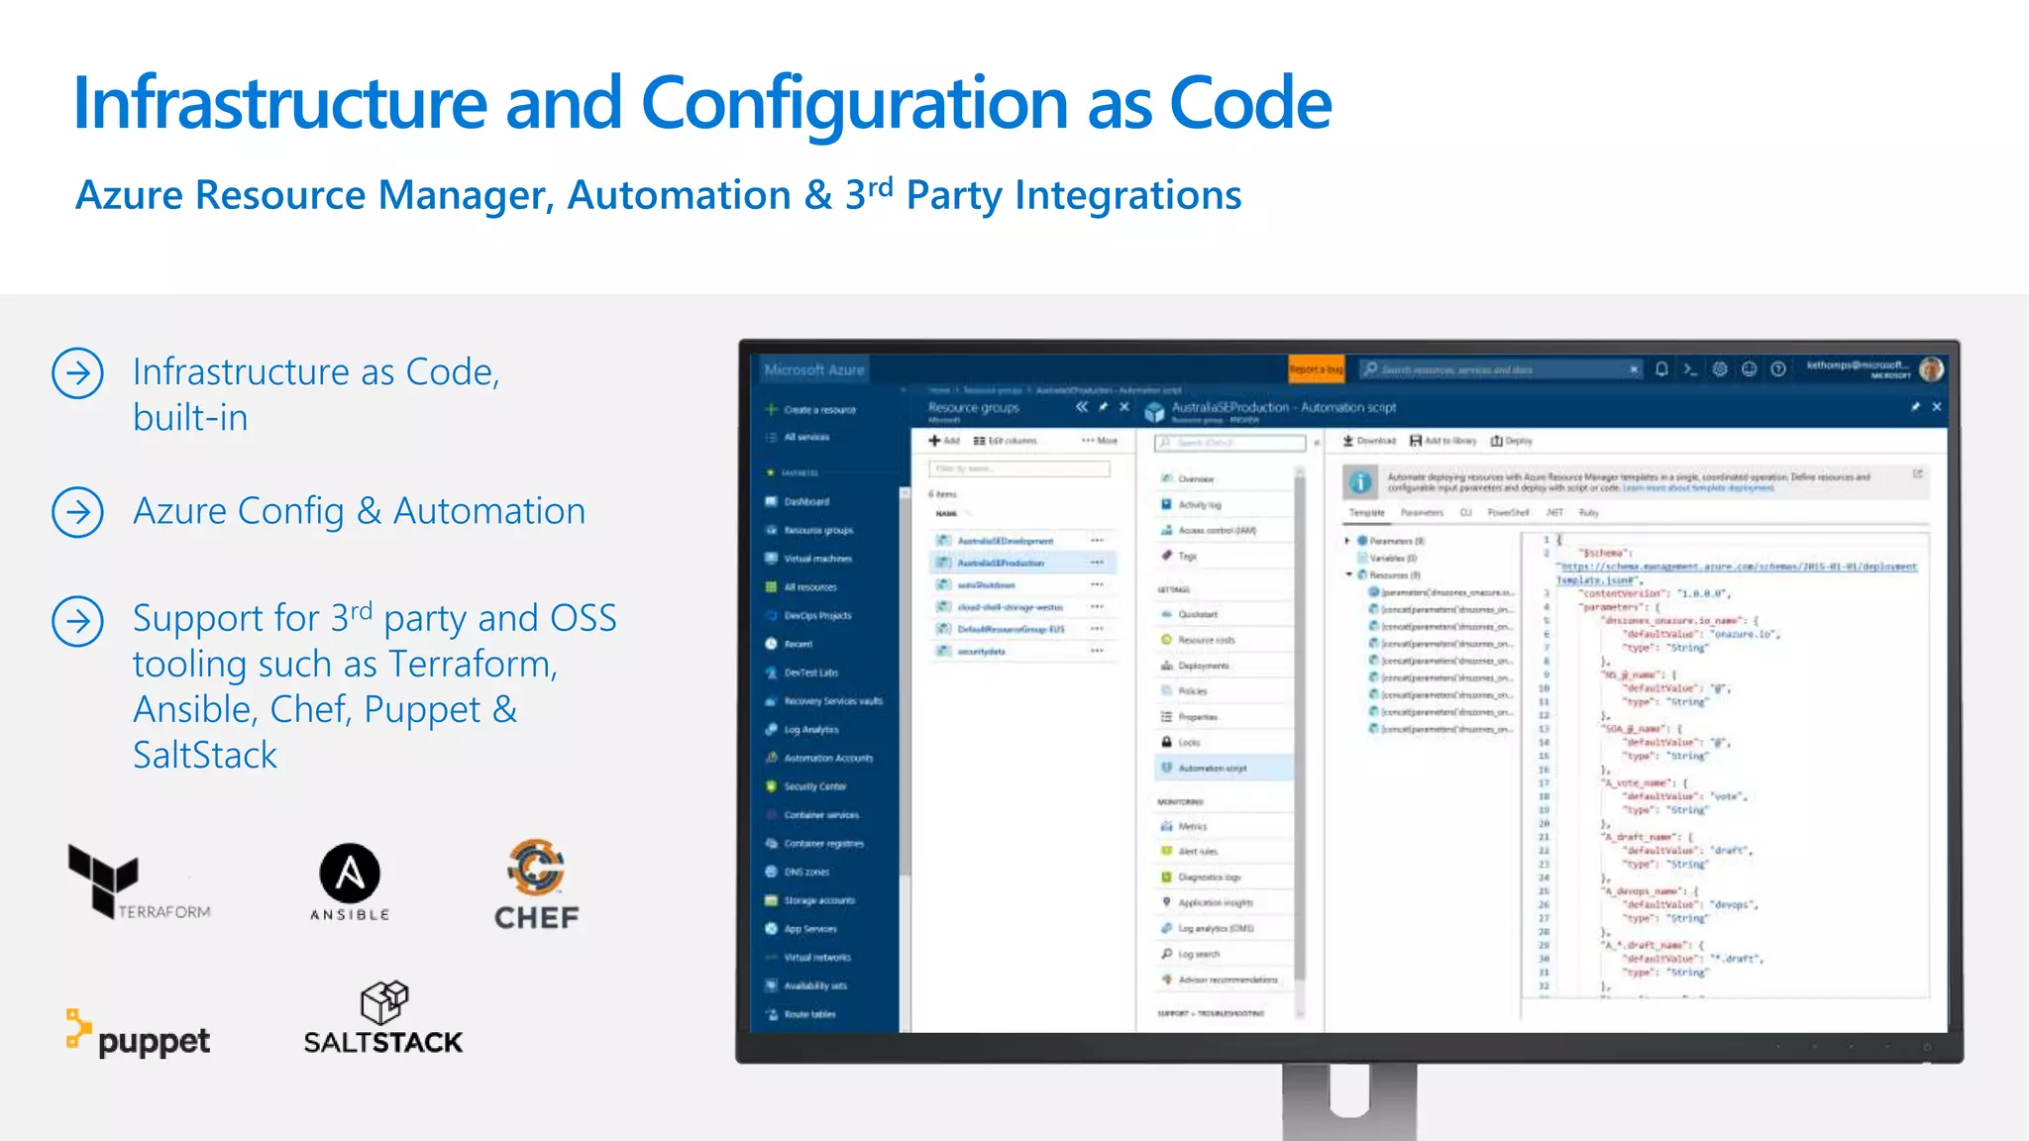Switch to the .NET tab

click(x=1554, y=513)
